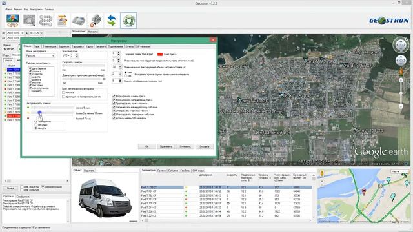Select Ford T 751 CP row in telemetry table
Image resolution: width=413 pixels, height=232 pixels.
coord(227,191)
